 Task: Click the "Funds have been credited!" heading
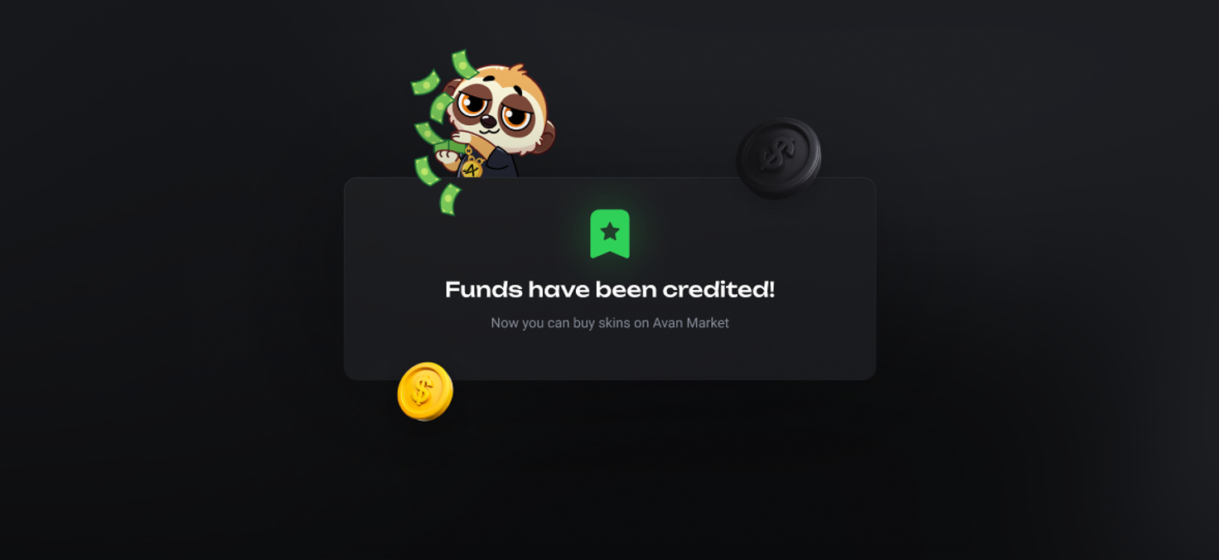pyautogui.click(x=610, y=289)
